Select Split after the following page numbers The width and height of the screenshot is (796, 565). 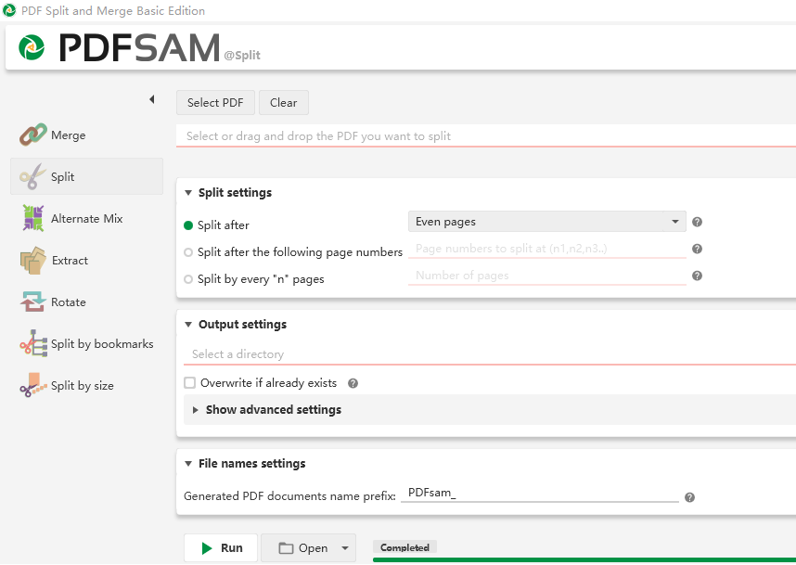[x=188, y=252]
